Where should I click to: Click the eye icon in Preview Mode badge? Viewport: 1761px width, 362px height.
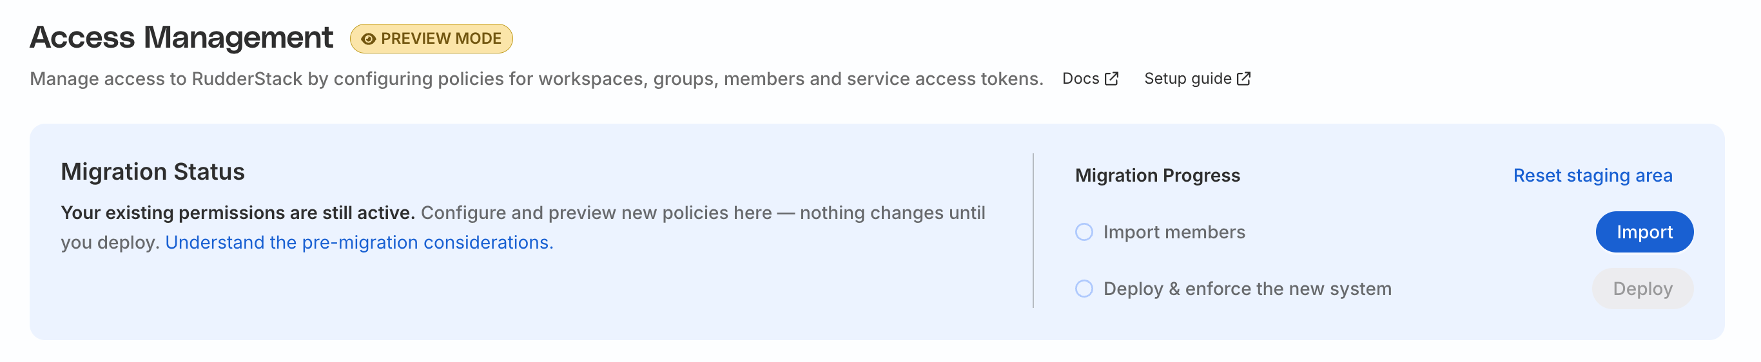tap(368, 39)
